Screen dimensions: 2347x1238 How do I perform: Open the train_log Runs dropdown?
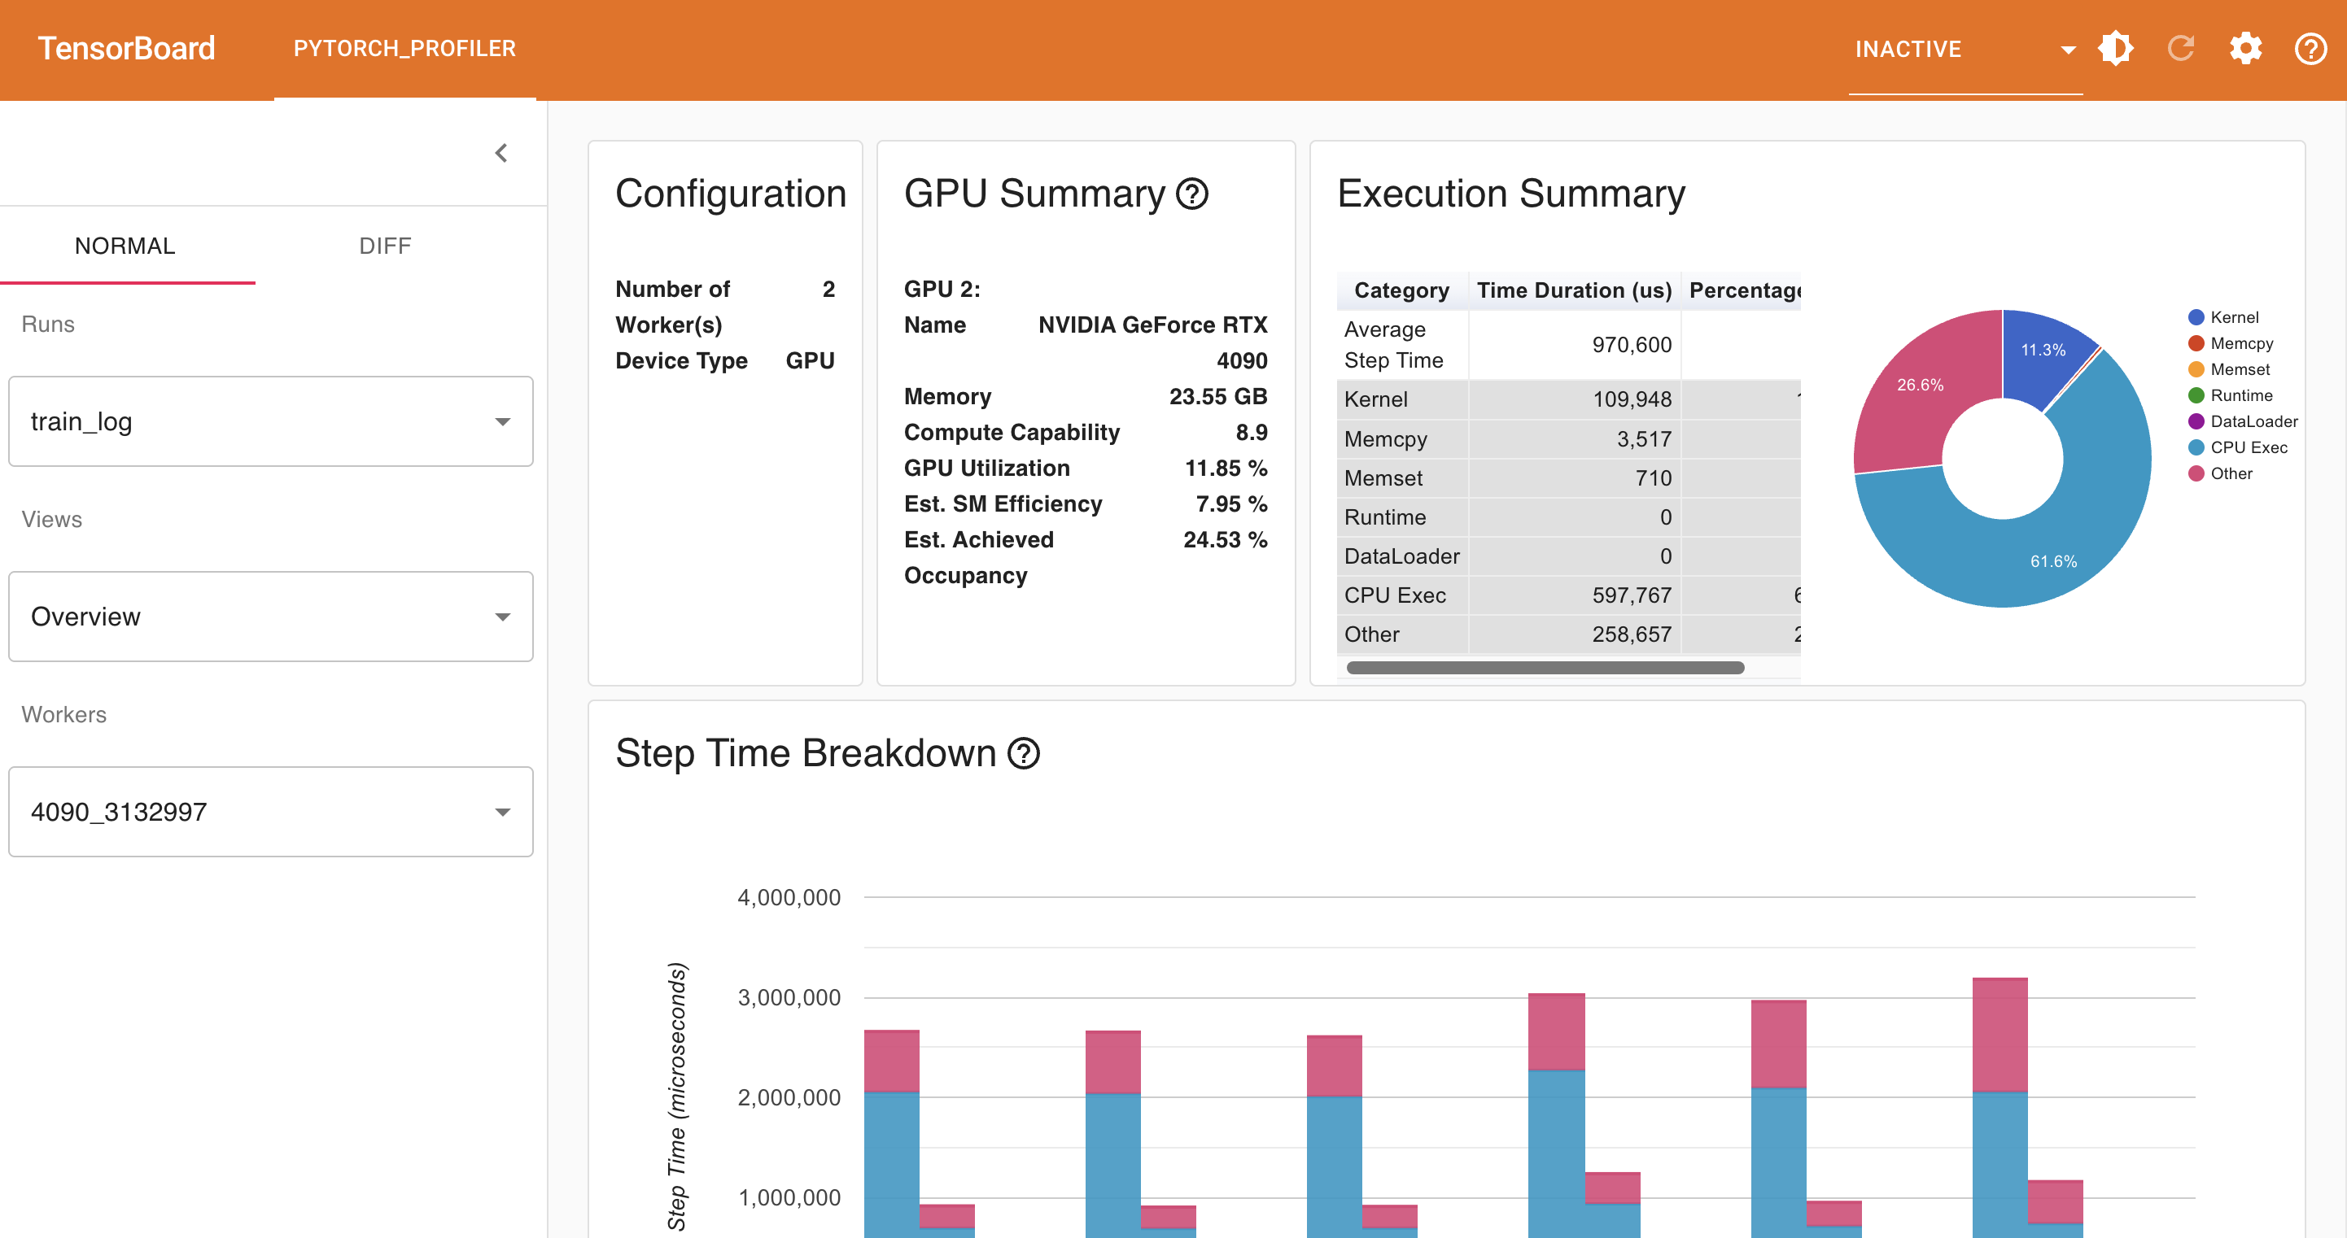point(271,422)
